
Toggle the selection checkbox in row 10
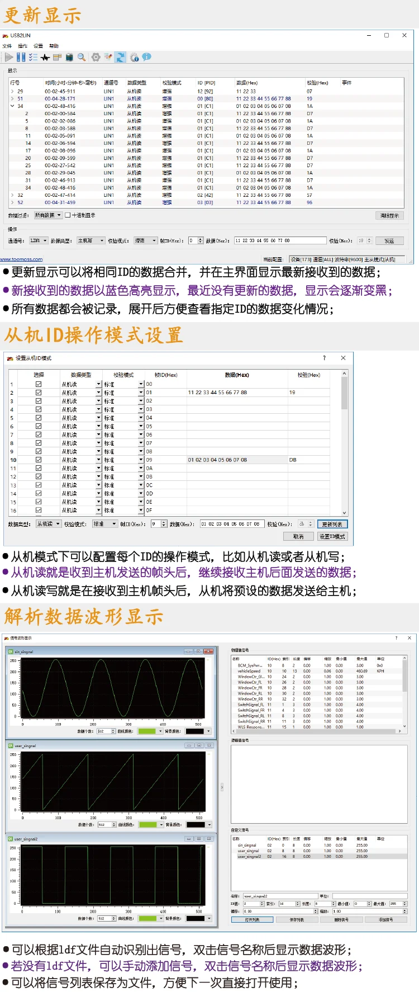pos(39,460)
